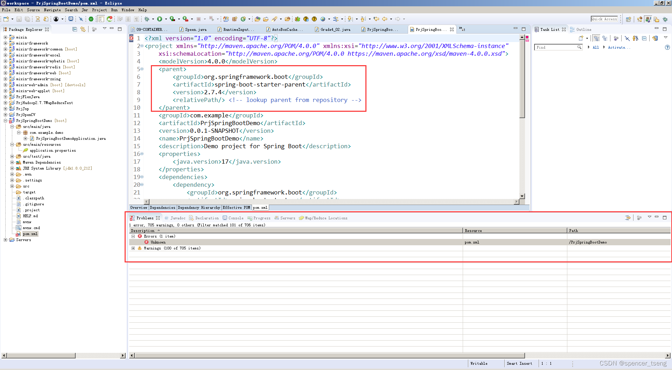Click the New wizard icon
This screenshot has height=370, width=672.
tap(6, 19)
